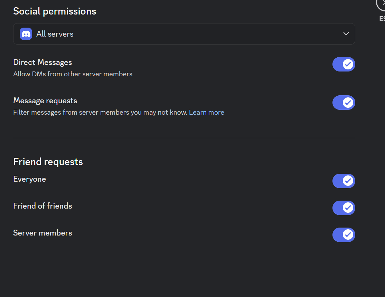Click the "Filter messages from server members" description

click(100, 112)
